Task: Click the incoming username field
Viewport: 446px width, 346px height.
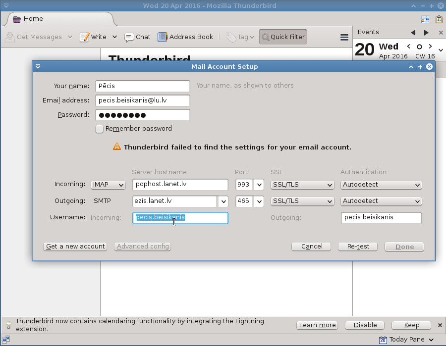Action: click(180, 218)
